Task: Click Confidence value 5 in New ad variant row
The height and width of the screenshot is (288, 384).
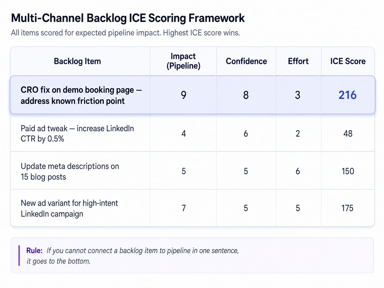Action: [246, 208]
